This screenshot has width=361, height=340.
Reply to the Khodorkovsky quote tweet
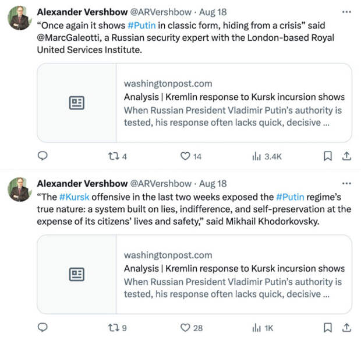(42, 328)
